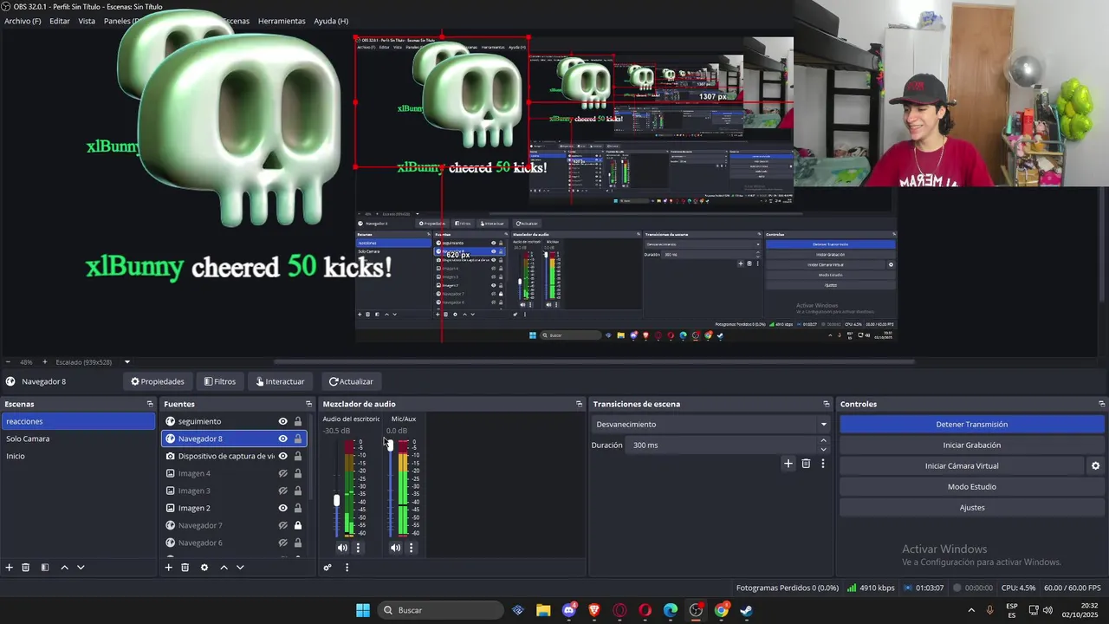This screenshot has width=1109, height=624.
Task: Undock the Controles panel
Action: point(1102,404)
